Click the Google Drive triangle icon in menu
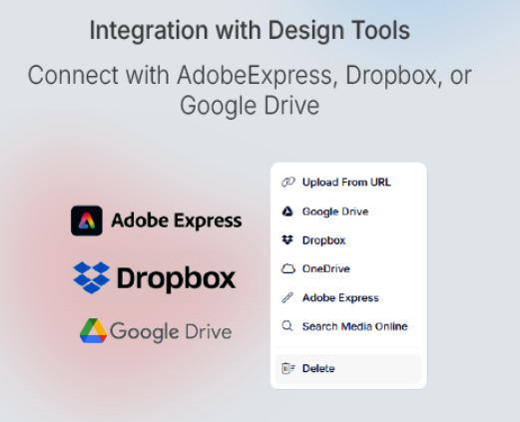520x422 pixels. pyautogui.click(x=287, y=211)
